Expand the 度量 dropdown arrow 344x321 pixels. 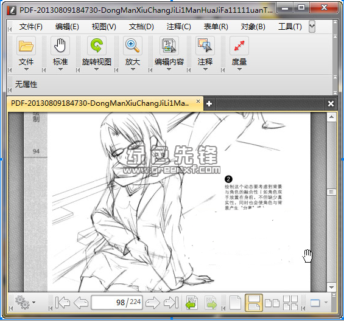[239, 69]
